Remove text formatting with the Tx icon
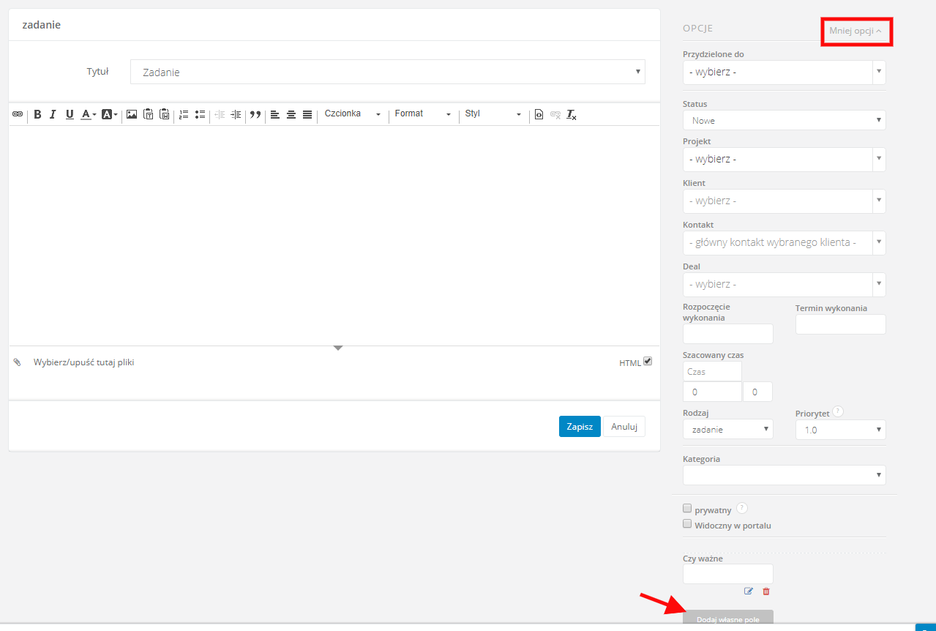936x631 pixels. [570, 115]
